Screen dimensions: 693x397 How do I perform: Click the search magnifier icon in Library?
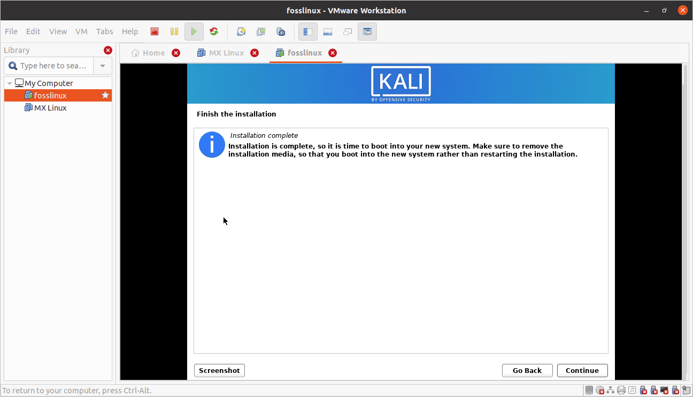(x=13, y=66)
